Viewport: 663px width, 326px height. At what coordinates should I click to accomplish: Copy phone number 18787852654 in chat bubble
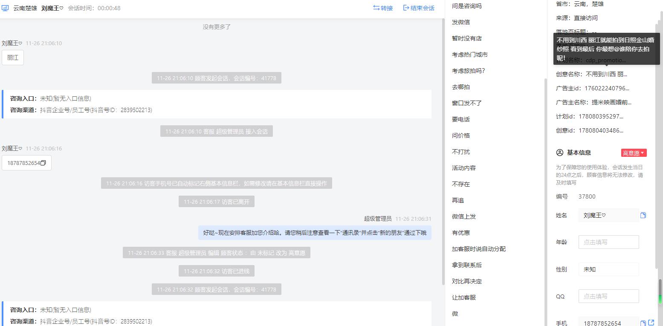pyautogui.click(x=43, y=163)
